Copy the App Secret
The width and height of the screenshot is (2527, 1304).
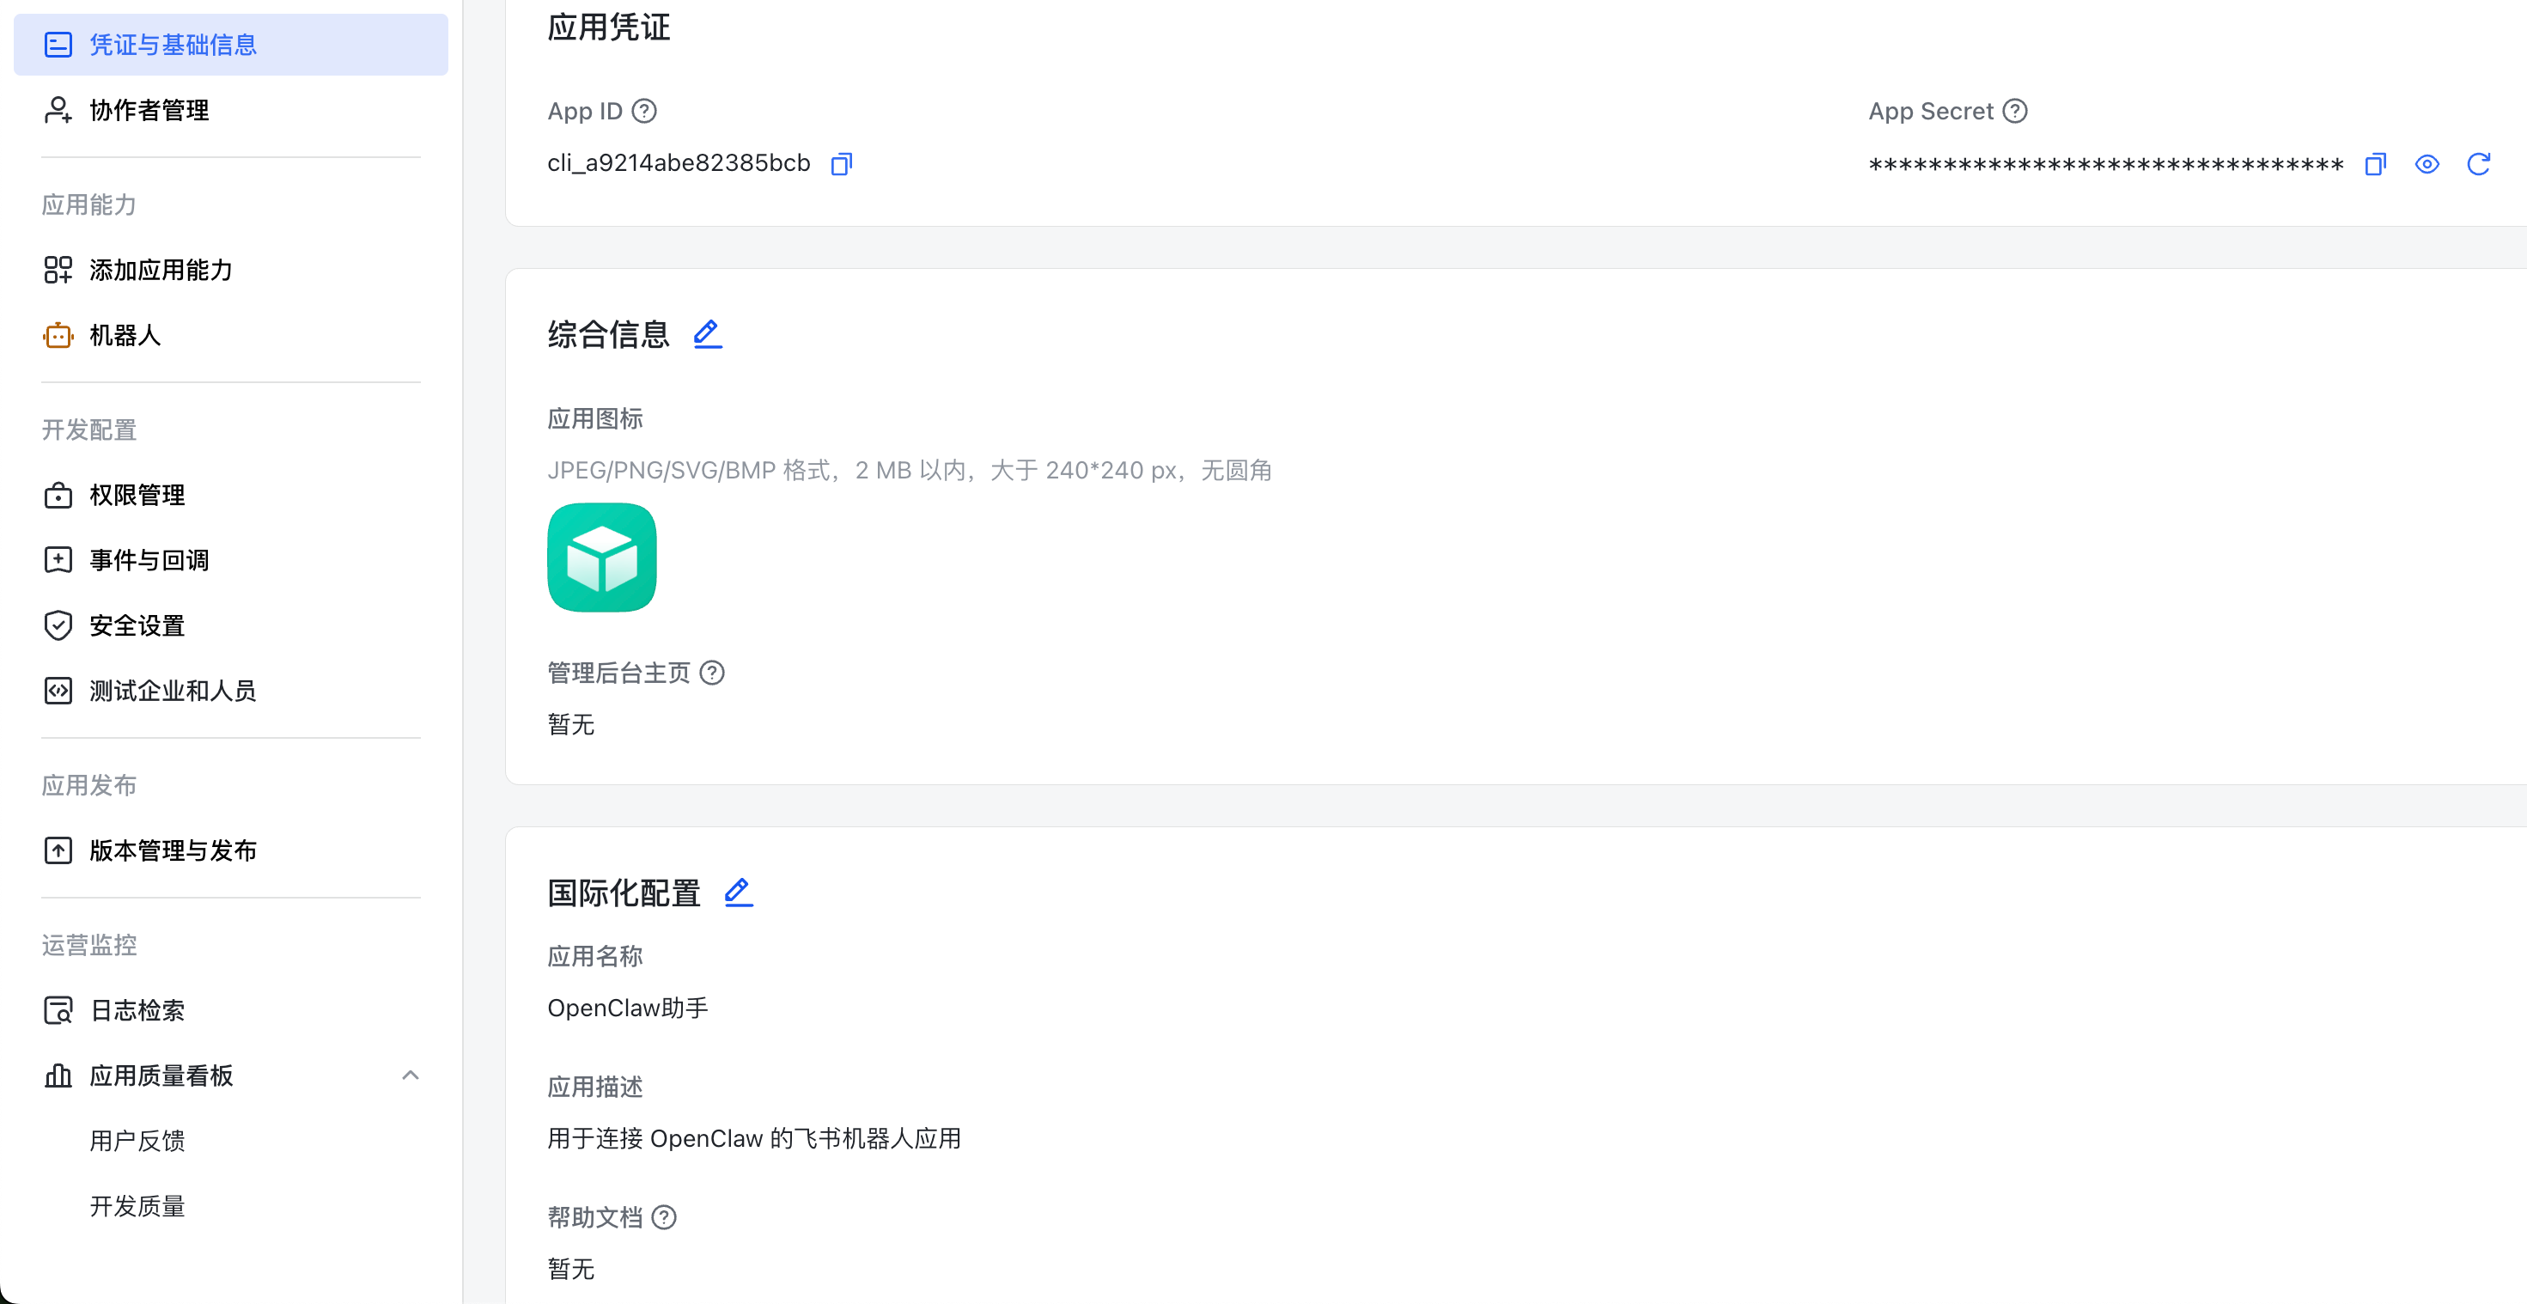coord(2375,164)
